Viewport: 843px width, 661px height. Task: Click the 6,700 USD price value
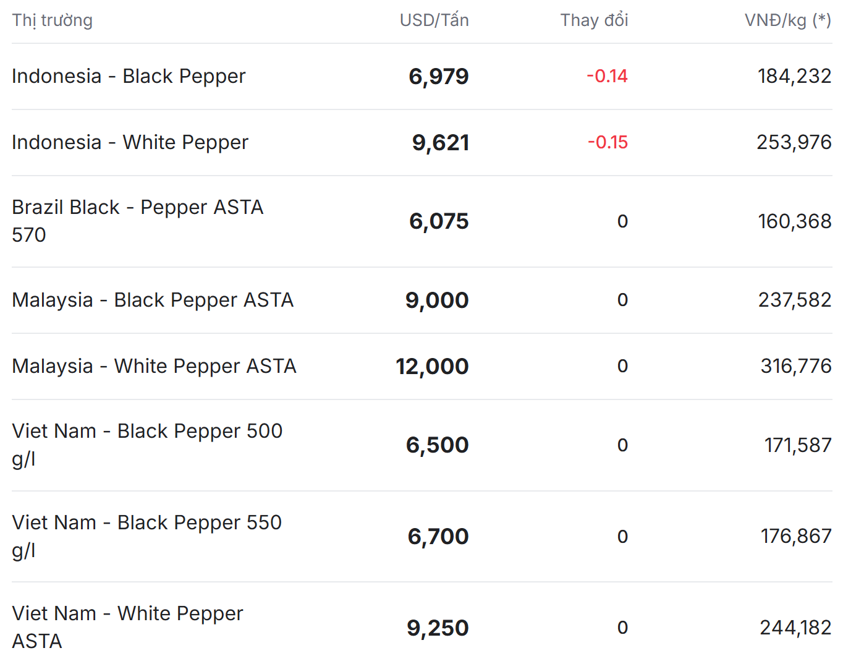tap(438, 537)
